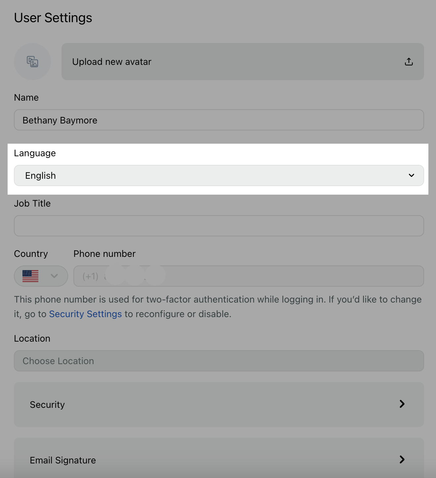
Task: Click the US flag icon
Action: click(30, 276)
